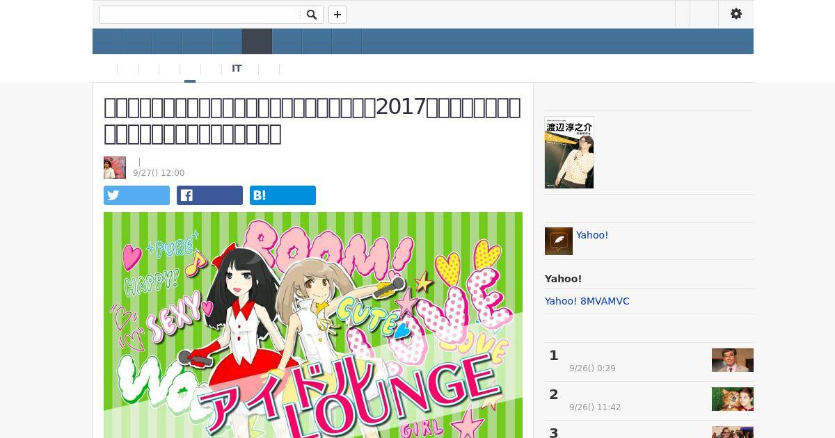The image size is (835, 438).
Task: Open settings via the gear icon
Action: 736,14
